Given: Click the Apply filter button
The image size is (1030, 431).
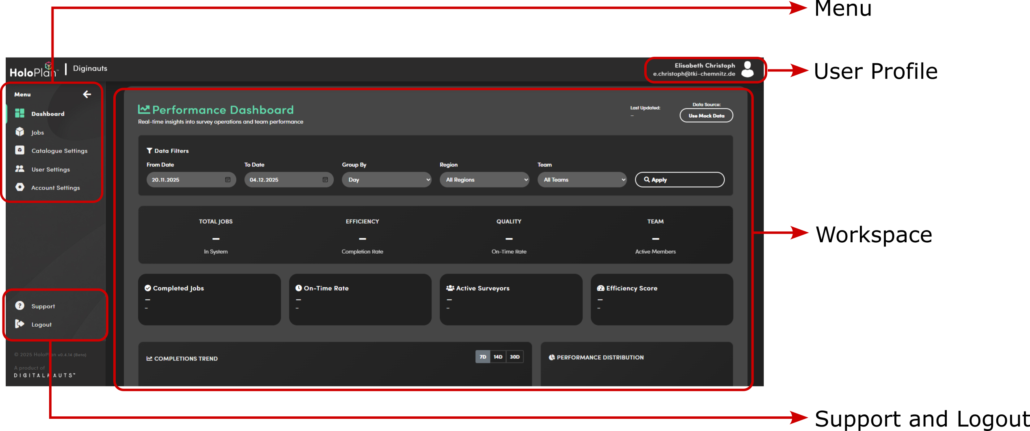Looking at the screenshot, I should pyautogui.click(x=679, y=179).
